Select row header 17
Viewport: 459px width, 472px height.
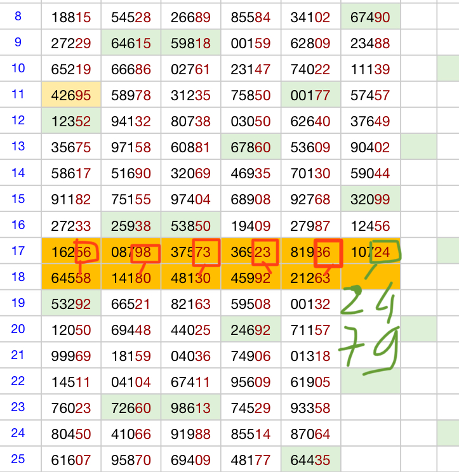pos(18,251)
